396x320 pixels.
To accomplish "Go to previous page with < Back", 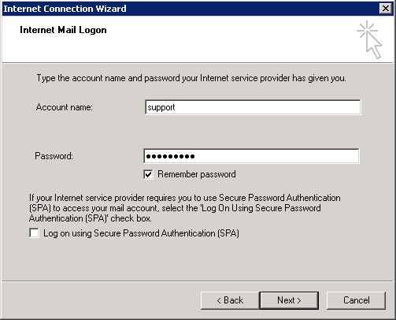I will 230,300.
